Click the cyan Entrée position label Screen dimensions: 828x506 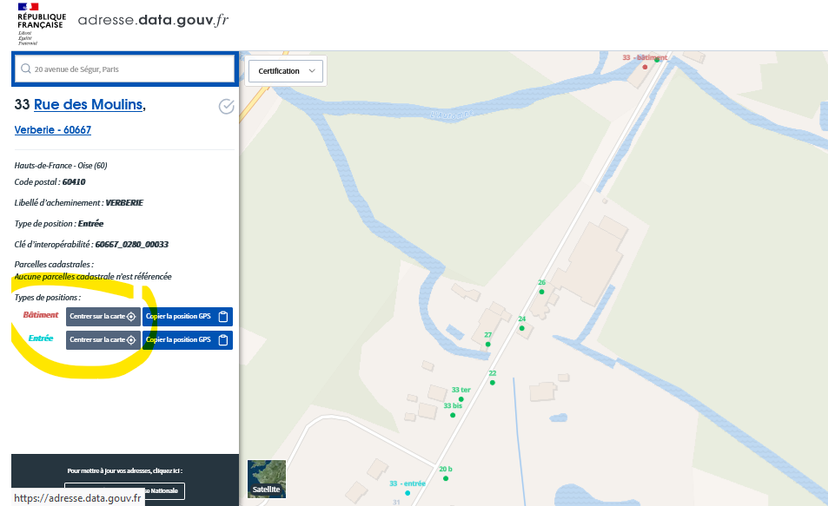41,338
